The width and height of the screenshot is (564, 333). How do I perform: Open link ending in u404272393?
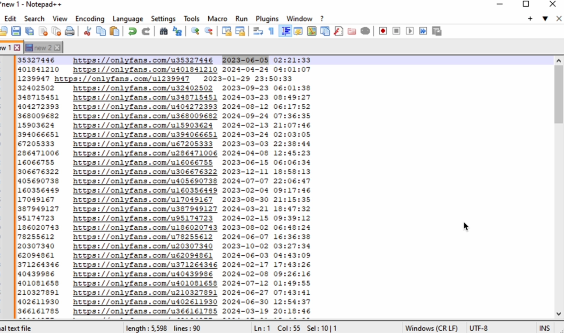[x=145, y=107]
